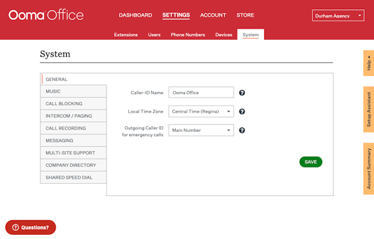The width and height of the screenshot is (374, 239).
Task: Open the Account Summary side tab
Action: (369, 169)
